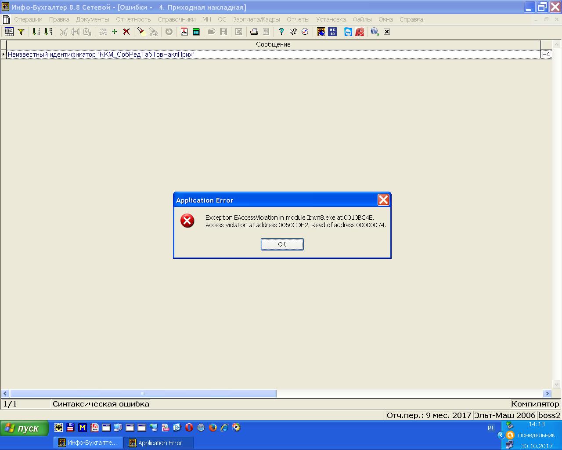562x450 pixels.
Task: Open help with the question mark icon
Action: pyautogui.click(x=281, y=32)
